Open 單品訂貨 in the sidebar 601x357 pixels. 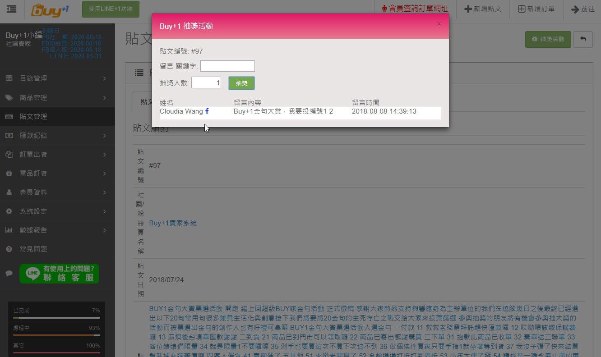[x=57, y=173]
